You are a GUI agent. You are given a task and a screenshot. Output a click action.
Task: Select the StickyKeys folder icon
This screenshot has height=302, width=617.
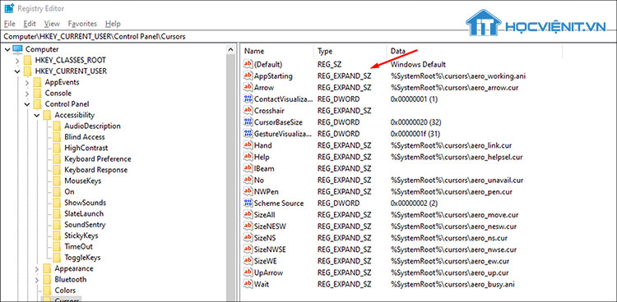pos(57,236)
